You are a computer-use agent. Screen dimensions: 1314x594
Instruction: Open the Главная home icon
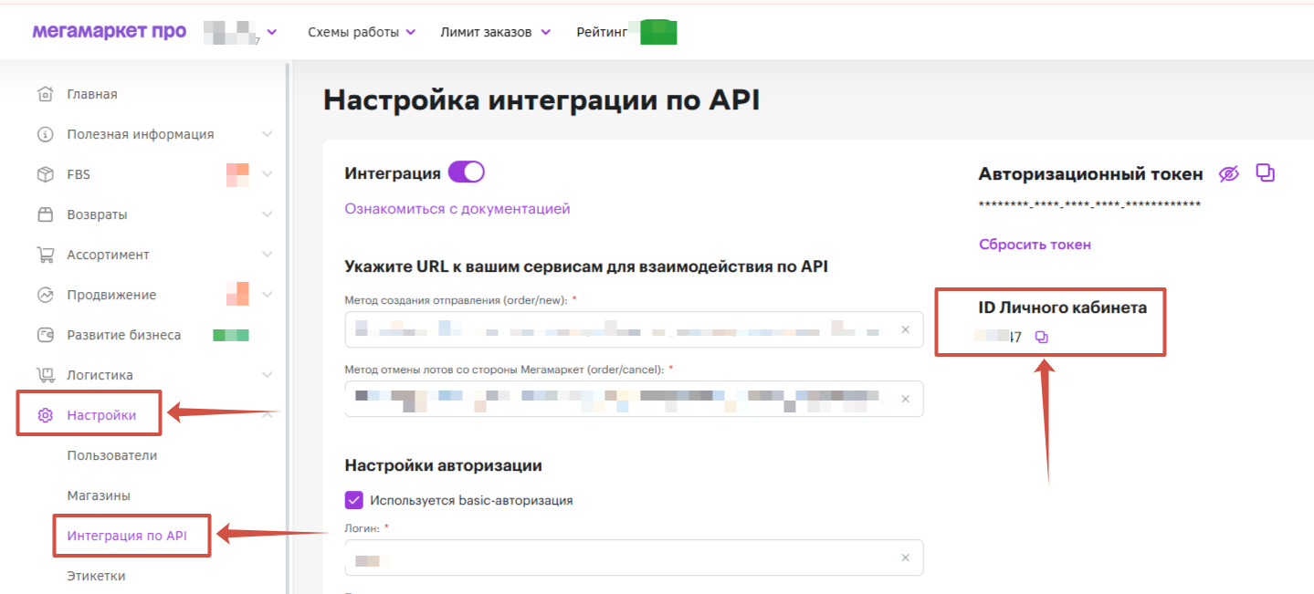click(45, 94)
